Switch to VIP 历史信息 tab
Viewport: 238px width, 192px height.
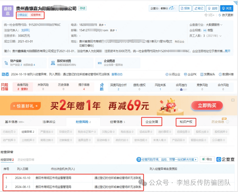(x=218, y=122)
